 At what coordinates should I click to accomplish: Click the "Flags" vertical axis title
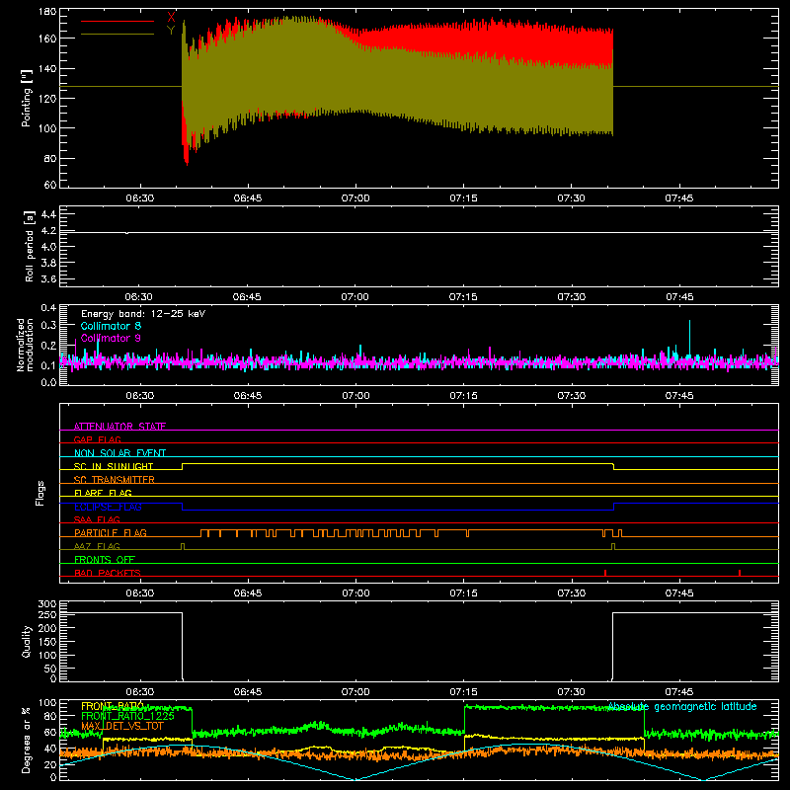39,493
